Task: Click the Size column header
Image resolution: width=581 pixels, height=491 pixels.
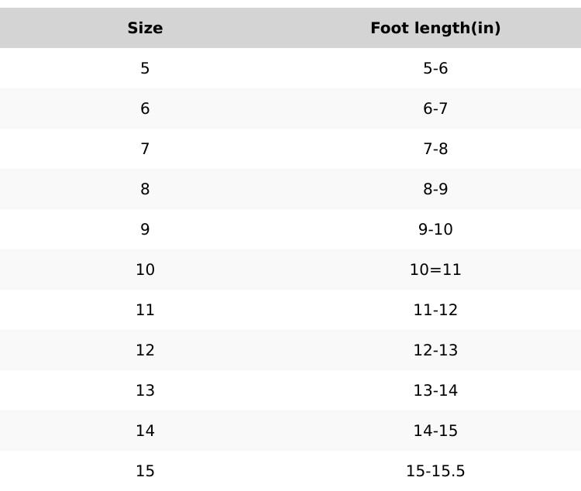Action: point(145,29)
